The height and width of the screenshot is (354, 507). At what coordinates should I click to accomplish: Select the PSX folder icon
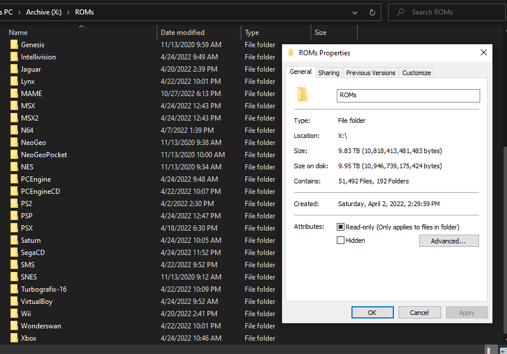click(x=14, y=228)
